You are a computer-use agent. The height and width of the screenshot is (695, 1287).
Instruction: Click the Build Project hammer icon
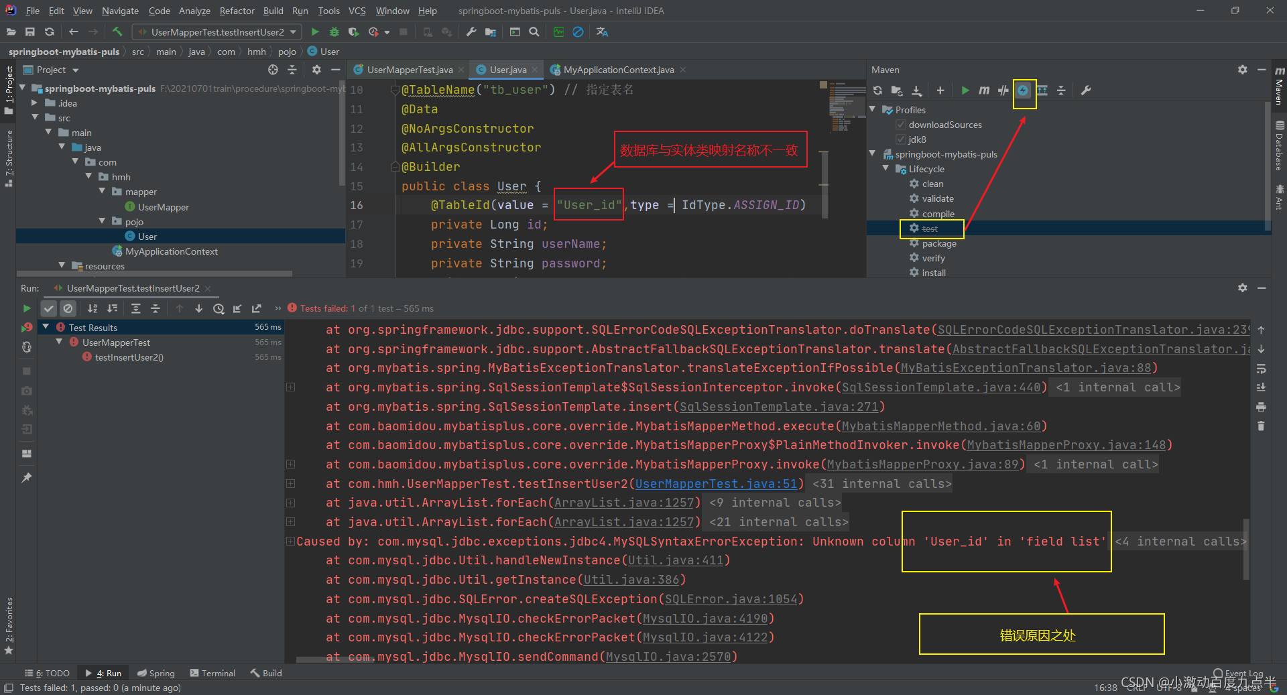117,31
